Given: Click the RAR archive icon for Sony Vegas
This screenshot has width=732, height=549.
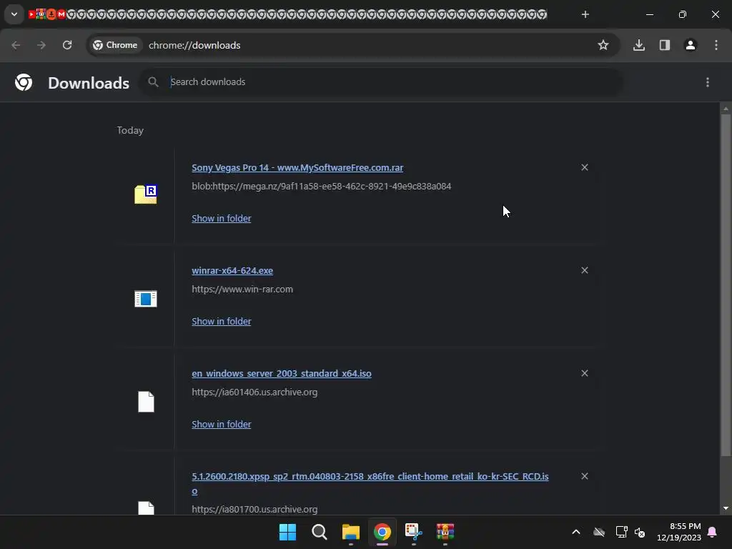Looking at the screenshot, I should [x=146, y=194].
